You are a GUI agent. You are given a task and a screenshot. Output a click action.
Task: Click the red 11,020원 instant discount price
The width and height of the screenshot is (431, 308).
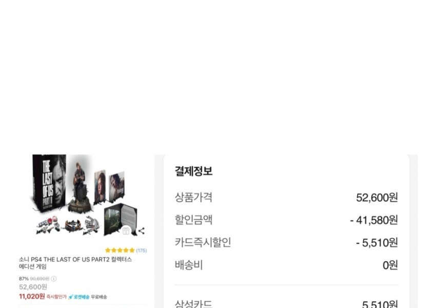tap(32, 296)
